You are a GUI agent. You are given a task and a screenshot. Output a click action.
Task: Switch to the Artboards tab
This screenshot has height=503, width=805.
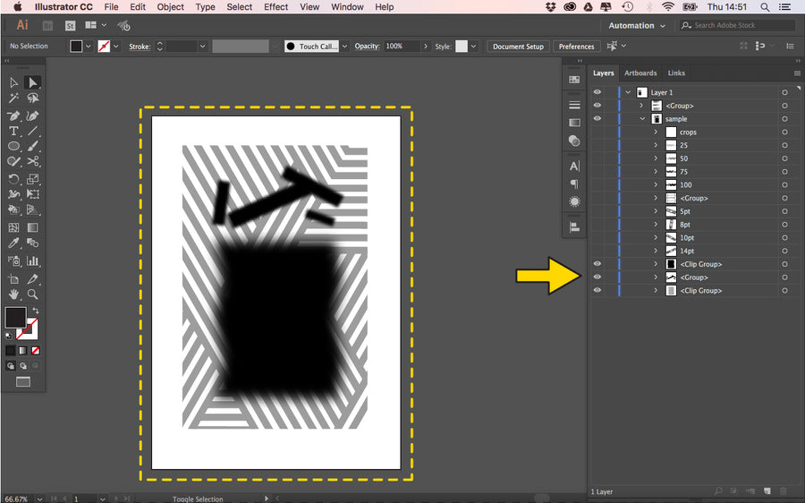(x=640, y=73)
